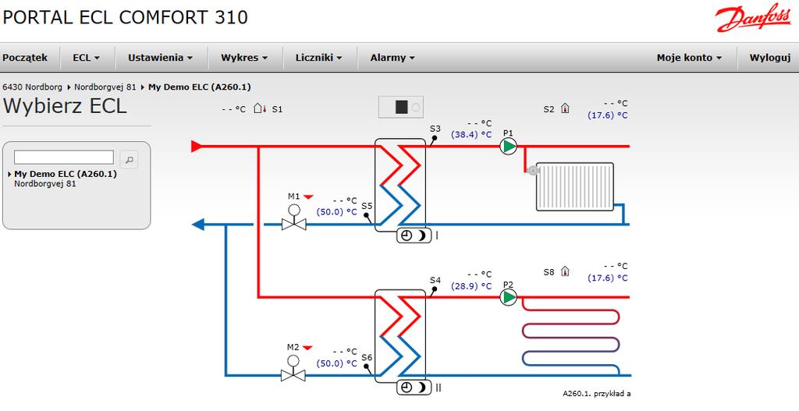Click the S1 label text
799x411 pixels.
[x=277, y=109]
